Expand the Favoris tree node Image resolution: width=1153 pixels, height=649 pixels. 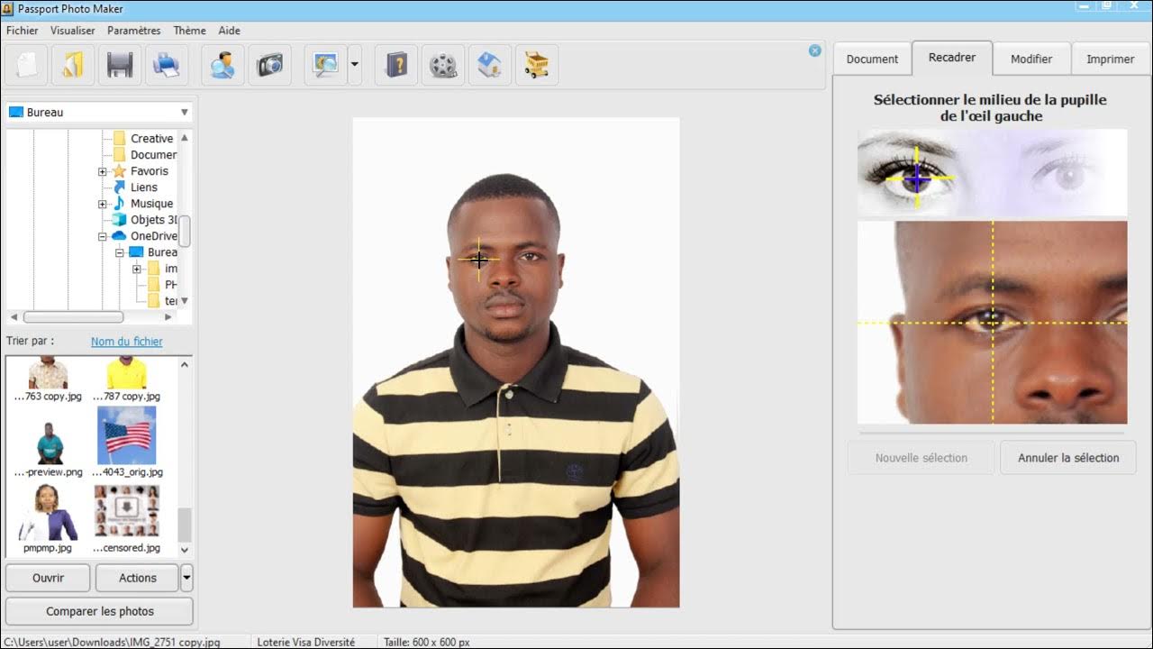(103, 171)
